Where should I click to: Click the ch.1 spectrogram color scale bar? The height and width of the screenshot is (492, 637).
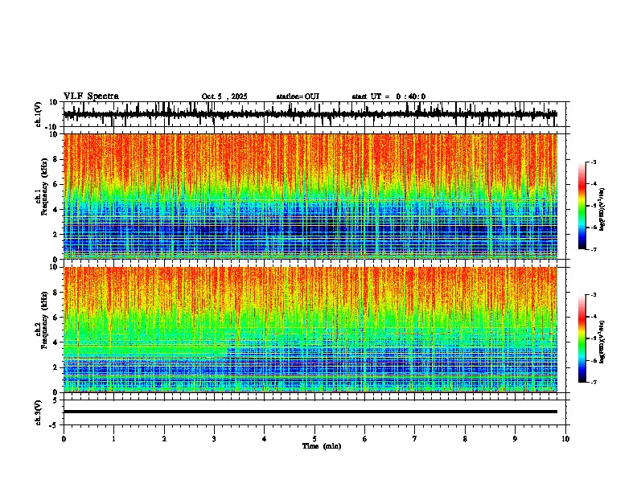582,206
